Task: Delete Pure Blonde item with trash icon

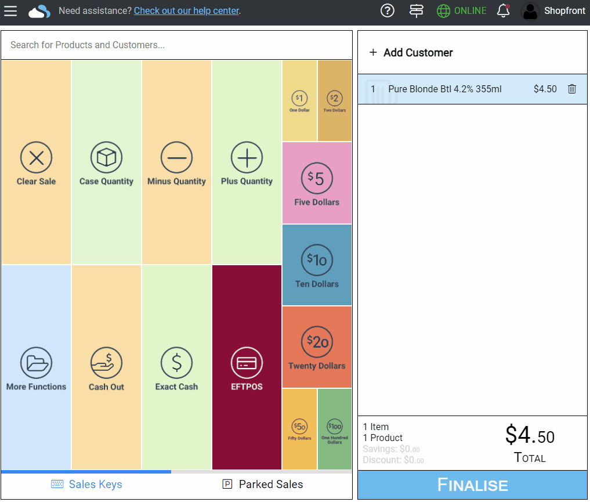Action: [x=572, y=89]
